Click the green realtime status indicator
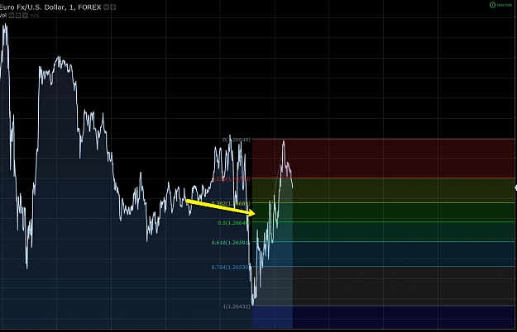 pos(500,5)
